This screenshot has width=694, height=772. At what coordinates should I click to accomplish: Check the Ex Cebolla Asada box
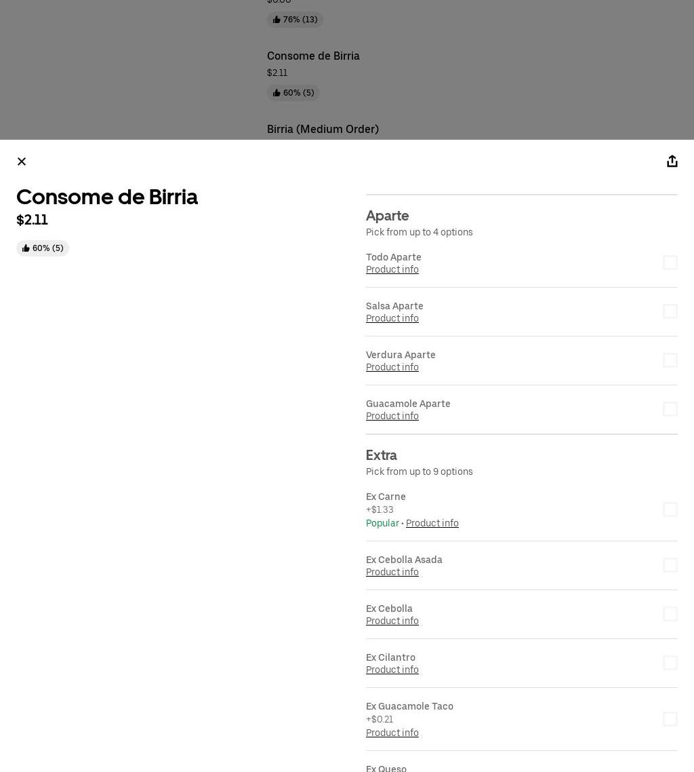click(670, 565)
